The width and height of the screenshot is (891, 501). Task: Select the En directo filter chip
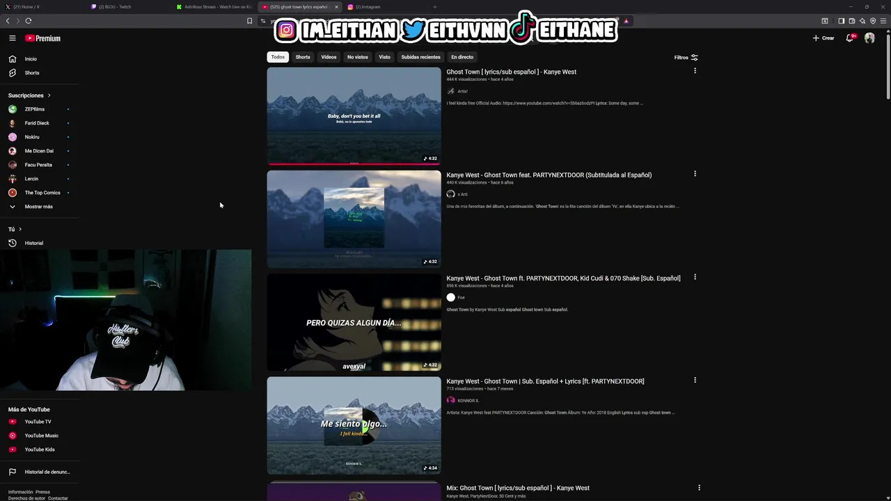tap(462, 57)
